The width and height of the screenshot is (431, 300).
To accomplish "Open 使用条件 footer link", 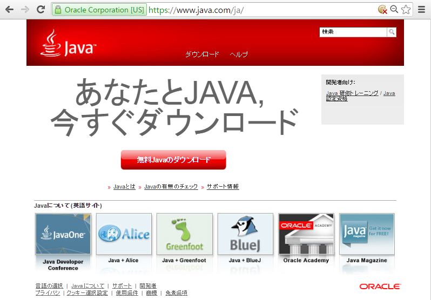I will coord(127,293).
